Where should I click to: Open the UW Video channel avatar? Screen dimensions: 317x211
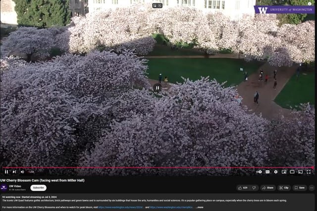(3, 188)
